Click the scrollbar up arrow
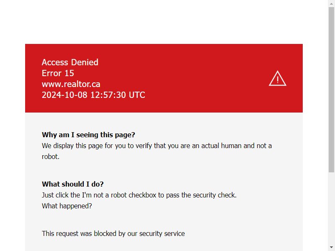Viewport: 335px width, 251px height. (x=331, y=4)
